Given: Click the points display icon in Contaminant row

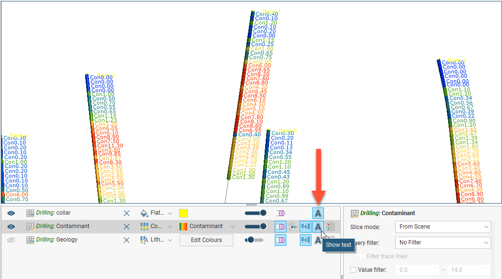Looking at the screenshot, I should click(x=293, y=226).
